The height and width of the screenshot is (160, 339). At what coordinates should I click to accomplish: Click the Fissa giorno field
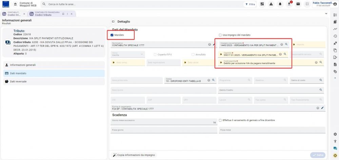pyautogui.click(x=164, y=130)
